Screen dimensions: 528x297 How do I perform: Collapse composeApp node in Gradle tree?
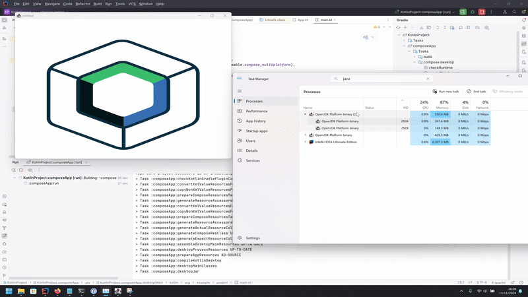point(405,46)
